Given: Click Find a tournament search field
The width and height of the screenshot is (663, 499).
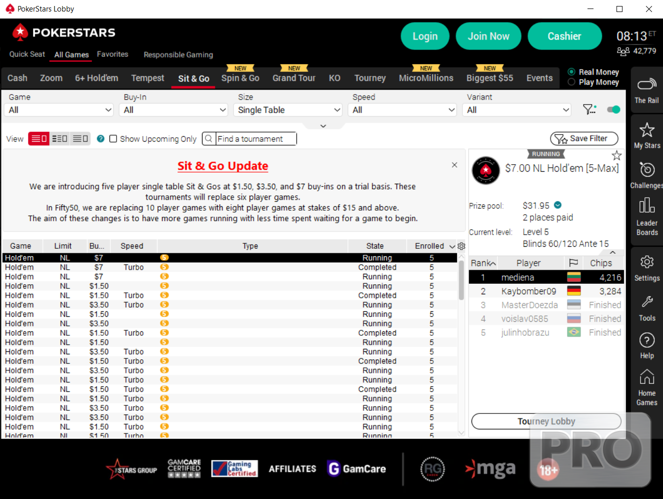Looking at the screenshot, I should [x=256, y=139].
